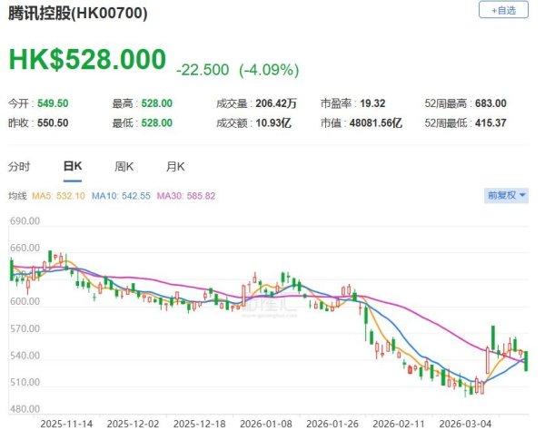Click the P/E ratio value 19.32
Screen dimensions: 545x430
tap(372, 103)
